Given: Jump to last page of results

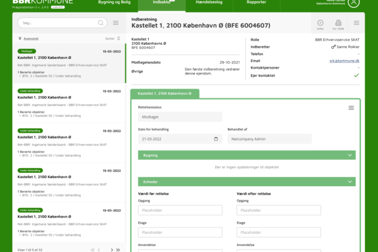Looking at the screenshot, I should tap(119, 249).
